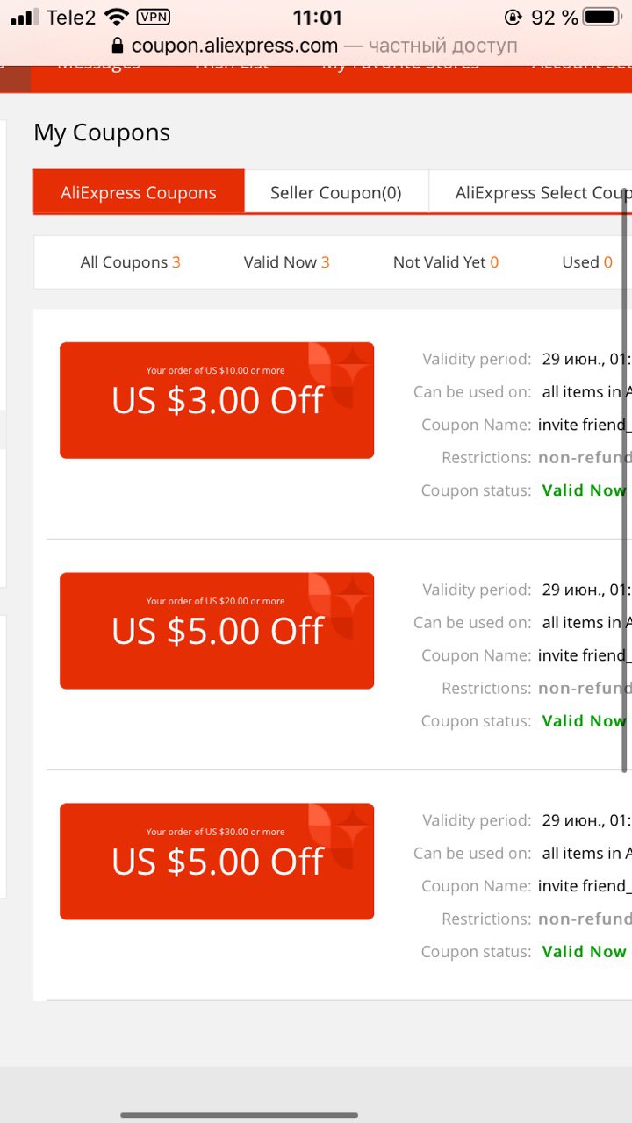This screenshot has height=1123, width=632.
Task: Open the AliExpress Select Coupon tab
Action: (x=530, y=193)
